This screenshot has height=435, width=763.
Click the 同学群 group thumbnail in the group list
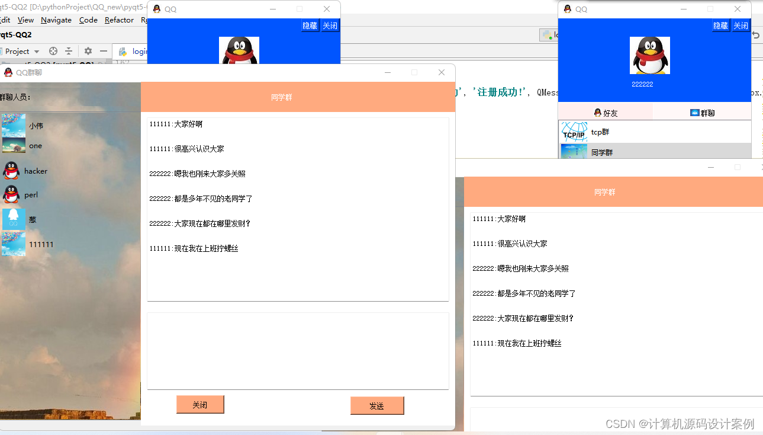pos(574,151)
